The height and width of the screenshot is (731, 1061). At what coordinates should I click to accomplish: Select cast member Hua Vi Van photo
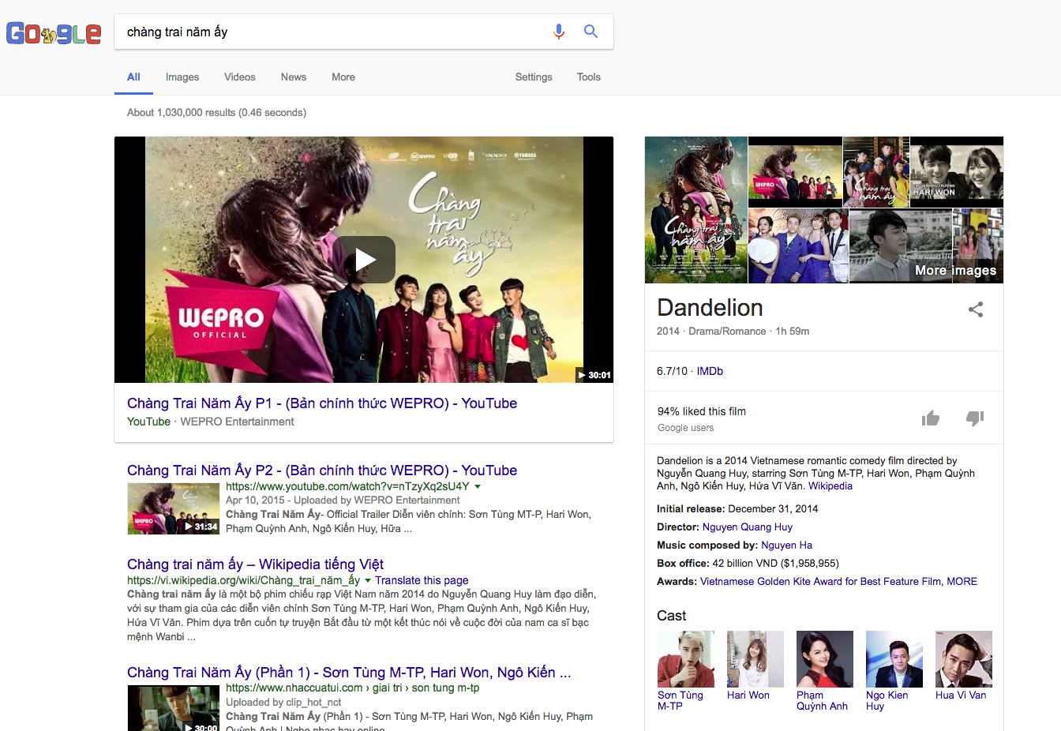point(964,659)
